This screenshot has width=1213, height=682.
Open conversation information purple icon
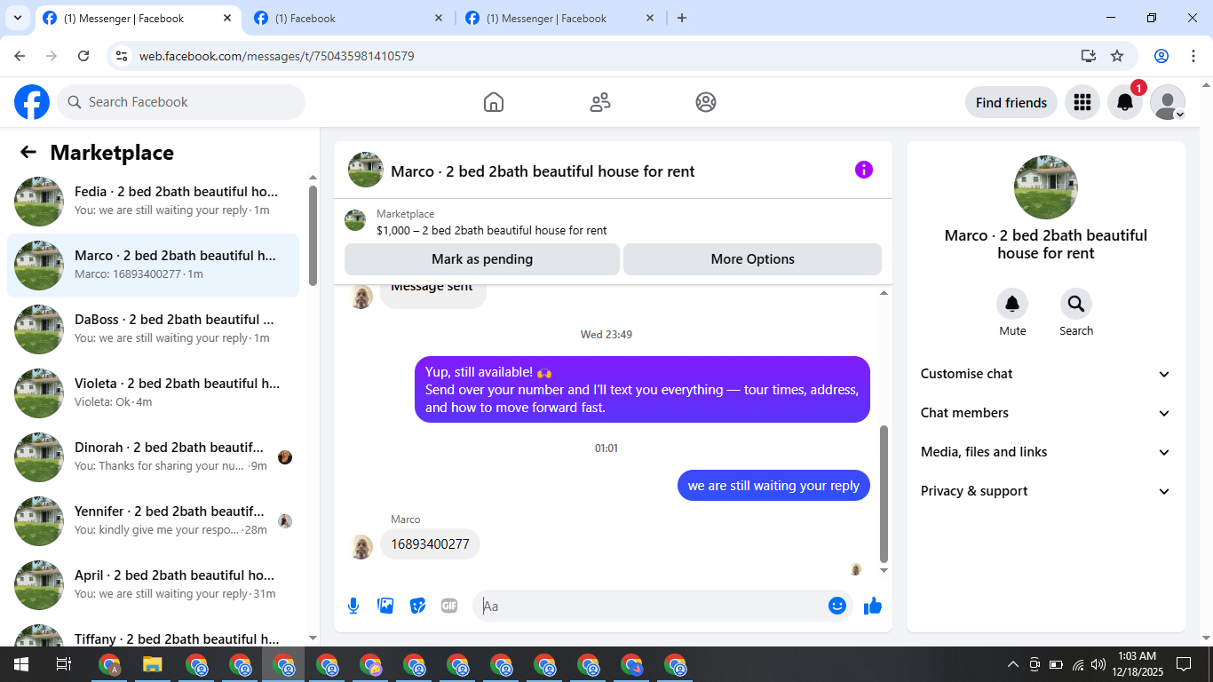click(864, 170)
